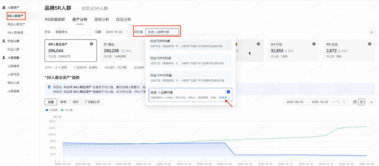Choose 行业TOP10均值 from the comparison list
Screen dimensions: 379x166
click(x=190, y=60)
